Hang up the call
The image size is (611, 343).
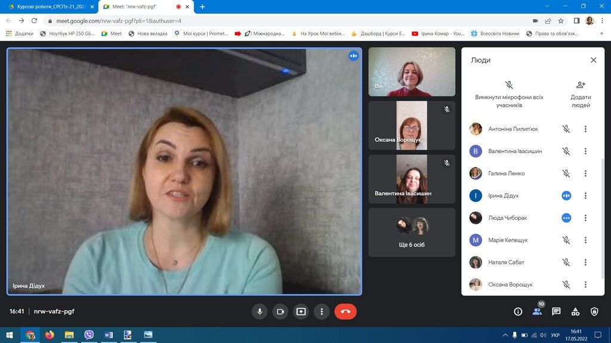[x=345, y=311]
